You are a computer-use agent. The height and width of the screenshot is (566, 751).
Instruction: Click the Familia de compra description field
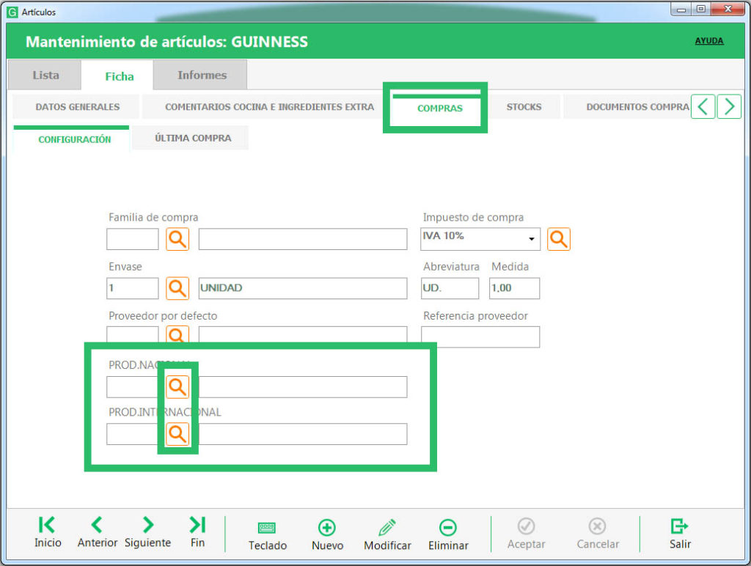click(303, 239)
